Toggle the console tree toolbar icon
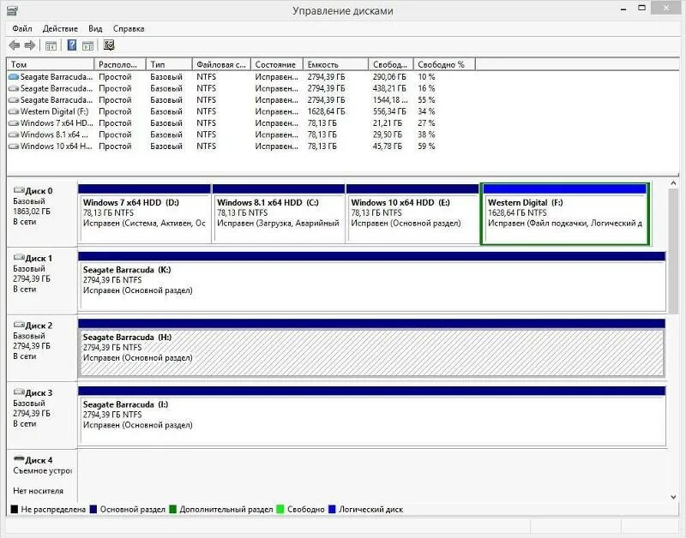The height and width of the screenshot is (538, 686). coord(51,45)
